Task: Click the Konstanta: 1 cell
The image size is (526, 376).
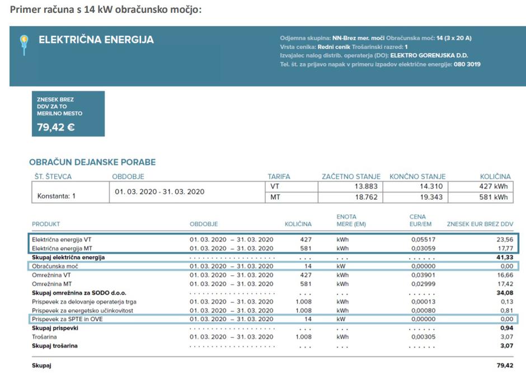Action: pos(56,196)
